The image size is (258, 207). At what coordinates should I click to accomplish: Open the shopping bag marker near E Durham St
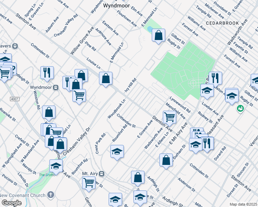[166, 161]
